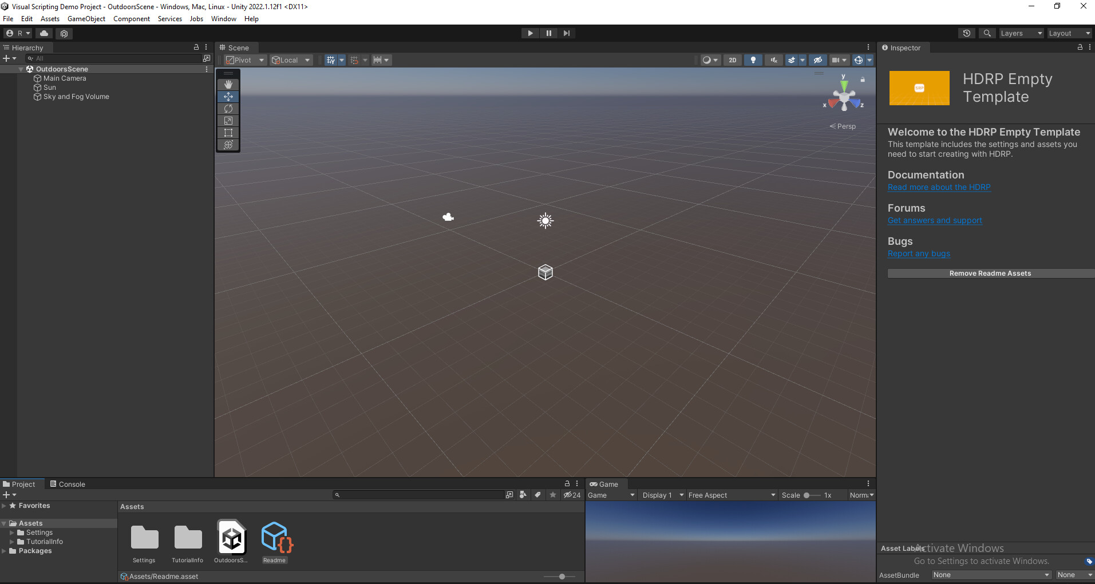Select the View (hand) tool
This screenshot has width=1095, height=584.
[228, 84]
